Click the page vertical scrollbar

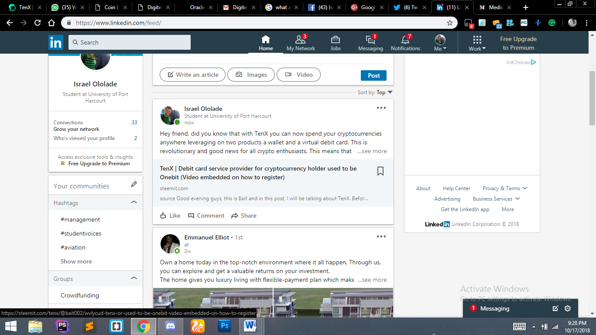point(592,98)
